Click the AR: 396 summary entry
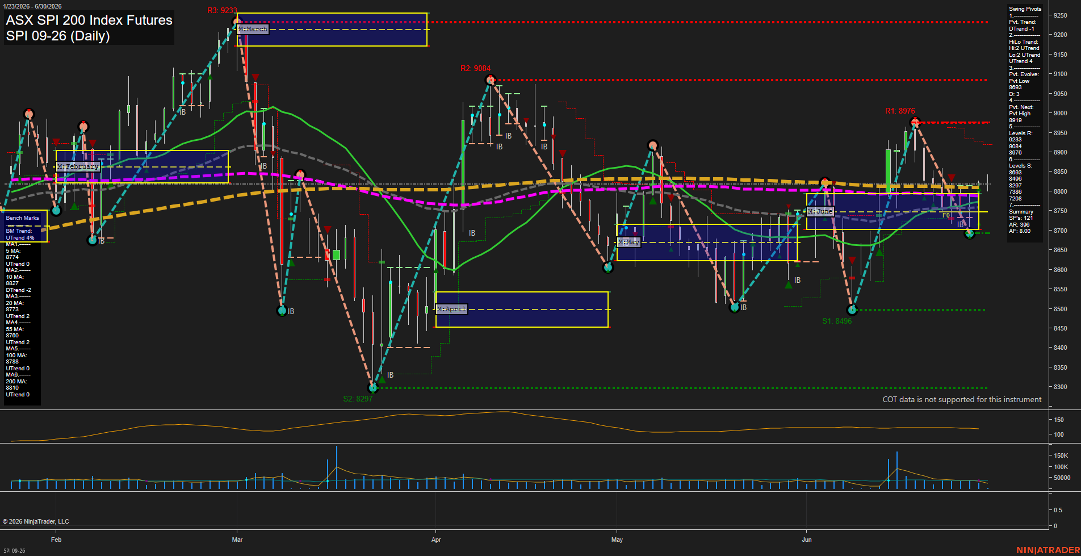Screen dimensions: 1081x556 click(x=1019, y=224)
